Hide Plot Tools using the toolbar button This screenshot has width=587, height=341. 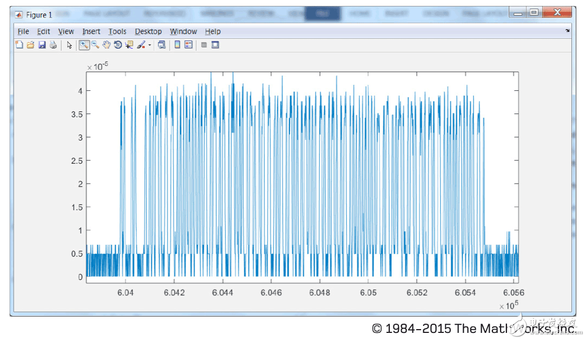[x=204, y=45]
